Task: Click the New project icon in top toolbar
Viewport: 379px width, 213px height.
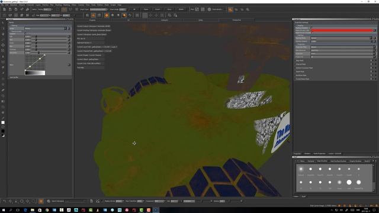Action: 4,9
